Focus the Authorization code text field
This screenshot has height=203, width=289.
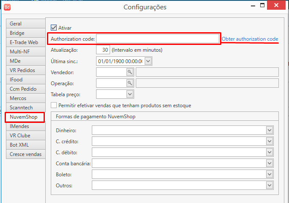point(157,39)
